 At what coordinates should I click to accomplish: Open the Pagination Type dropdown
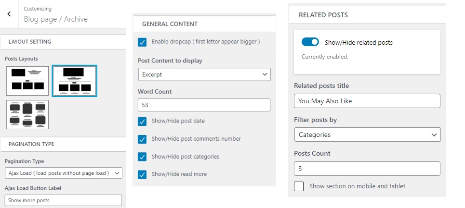pyautogui.click(x=64, y=173)
